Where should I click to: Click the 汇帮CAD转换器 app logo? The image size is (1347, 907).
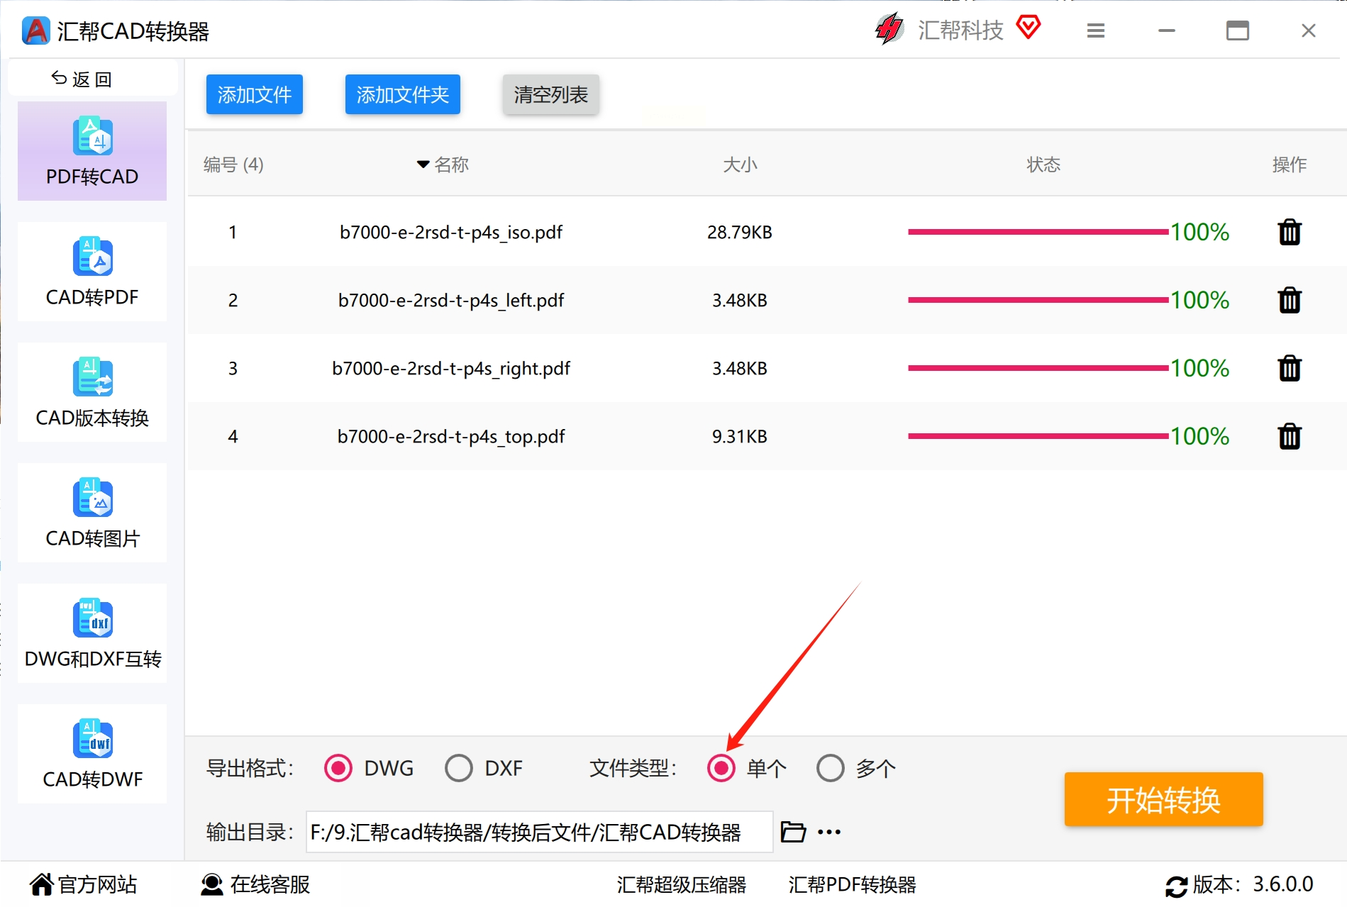click(x=35, y=30)
